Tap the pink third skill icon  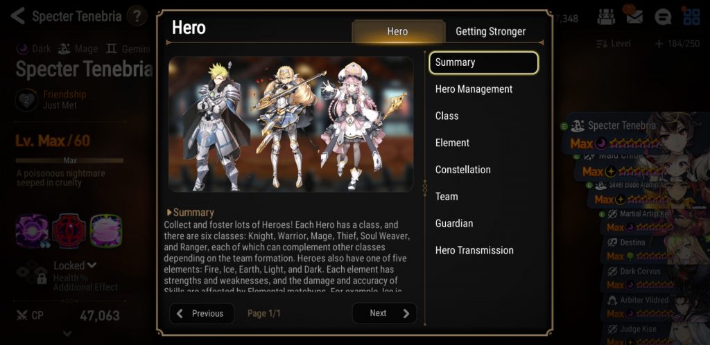106,231
